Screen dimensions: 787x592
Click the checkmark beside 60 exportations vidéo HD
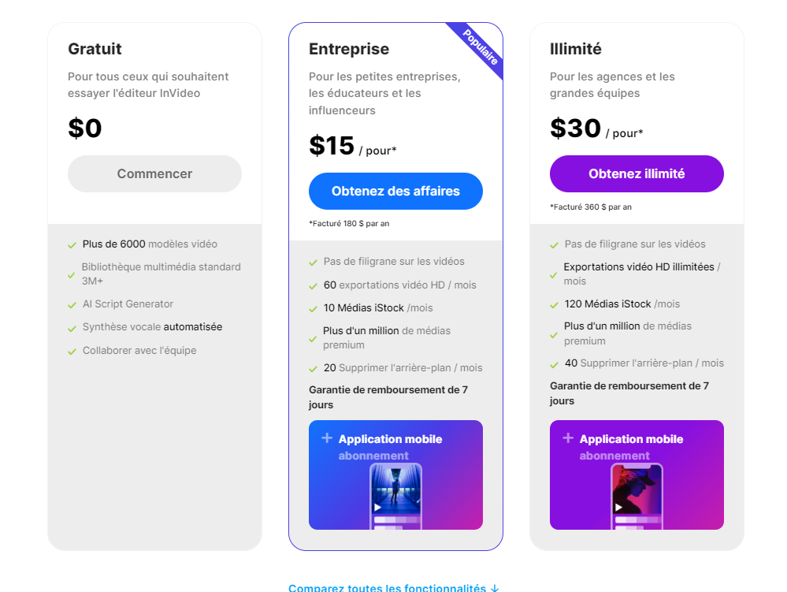[313, 286]
